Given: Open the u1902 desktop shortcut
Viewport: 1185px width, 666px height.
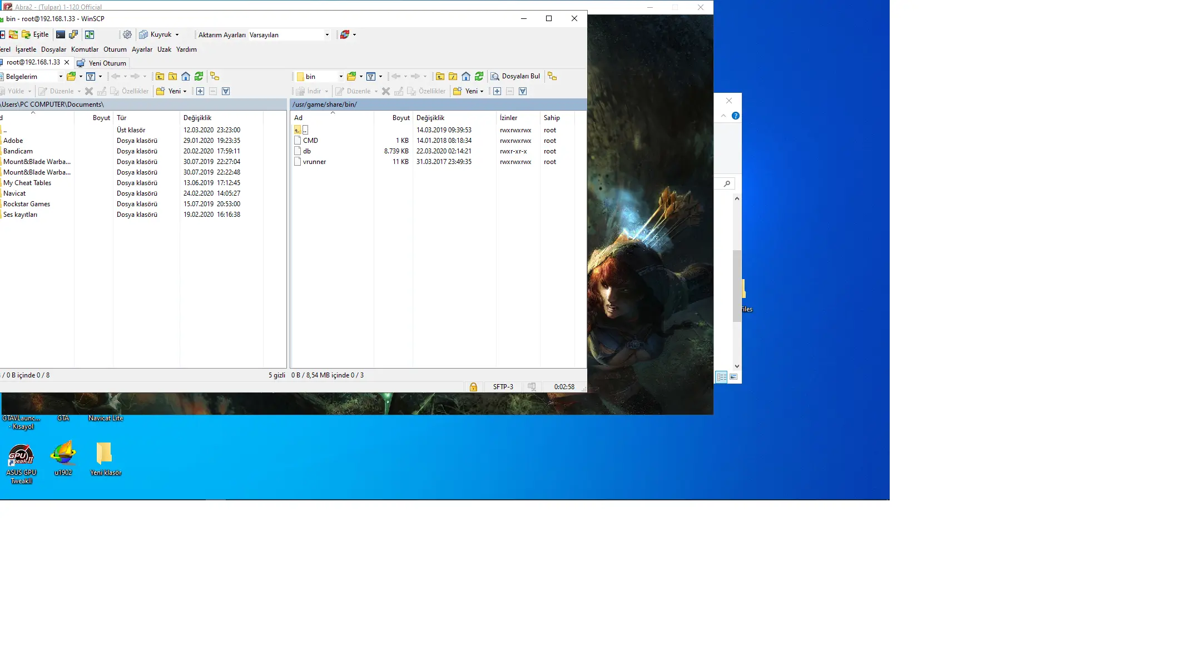Looking at the screenshot, I should 63,459.
